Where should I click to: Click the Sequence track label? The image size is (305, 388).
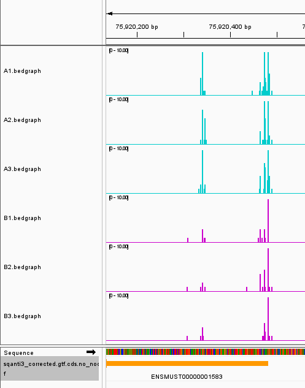[x=18, y=353]
